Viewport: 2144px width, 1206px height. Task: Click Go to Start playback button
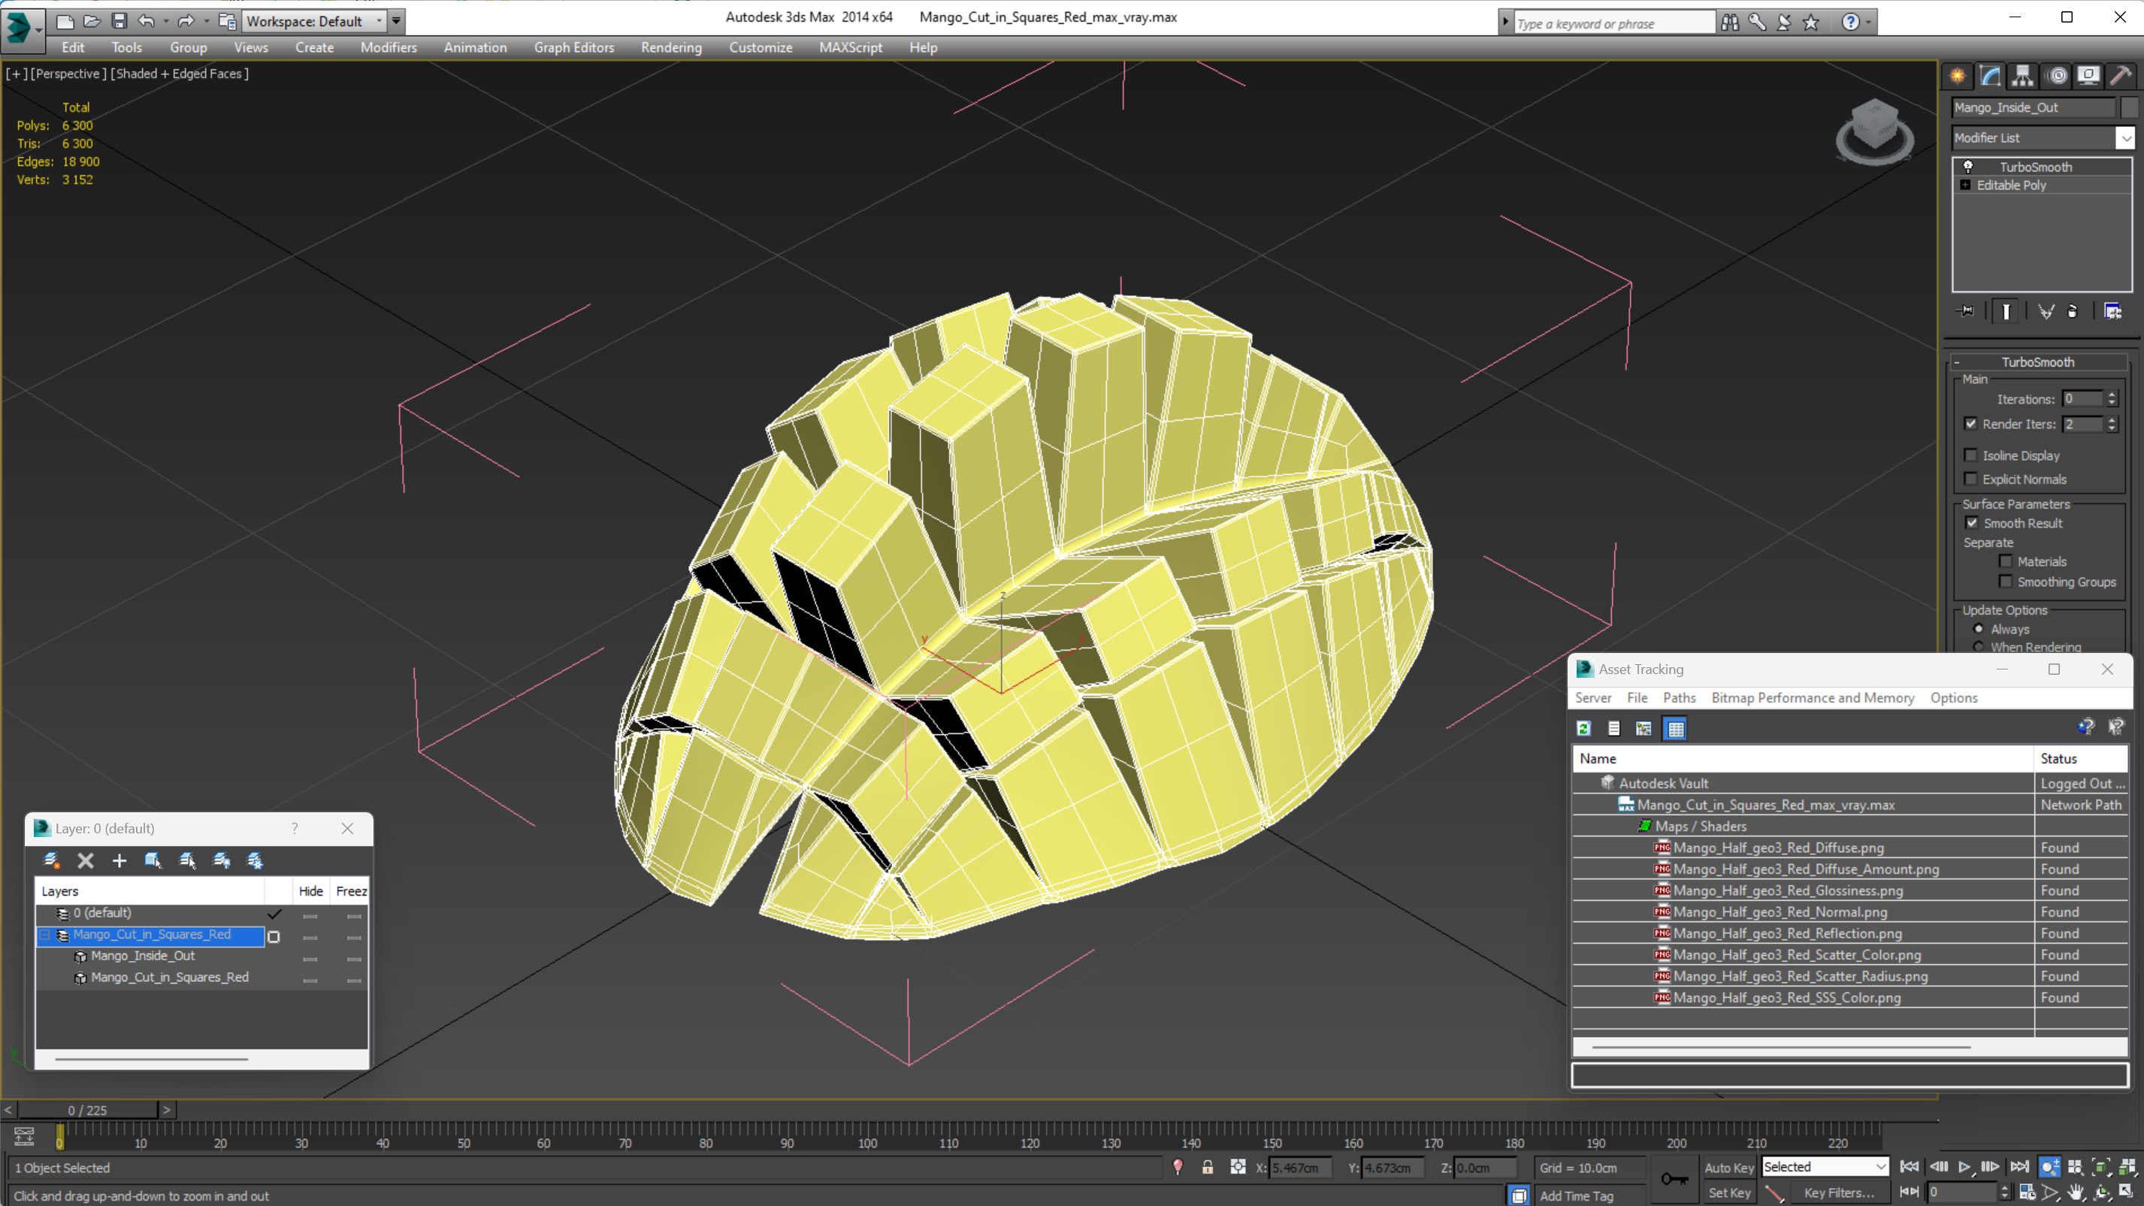click(1910, 1167)
